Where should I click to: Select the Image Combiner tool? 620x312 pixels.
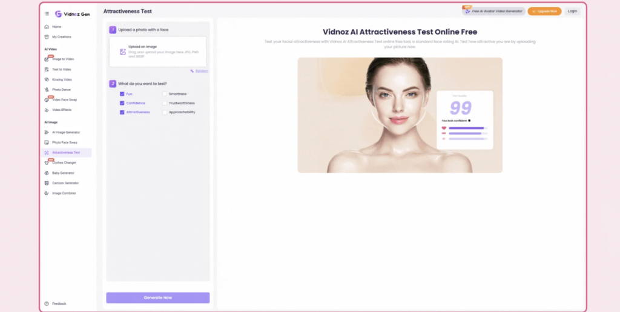coord(64,193)
